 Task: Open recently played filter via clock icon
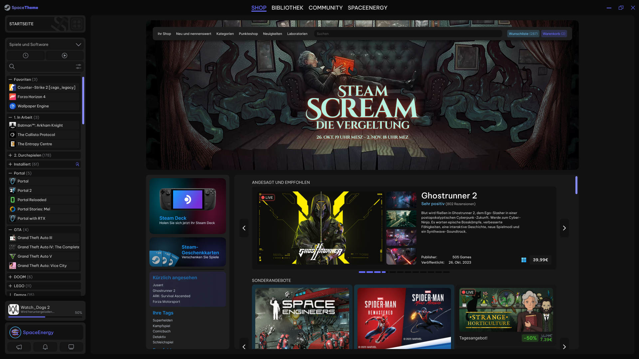26,55
